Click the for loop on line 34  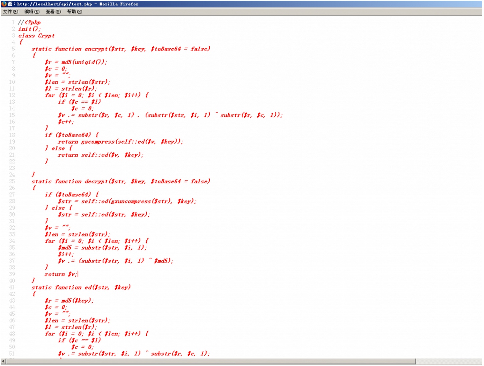point(97,241)
